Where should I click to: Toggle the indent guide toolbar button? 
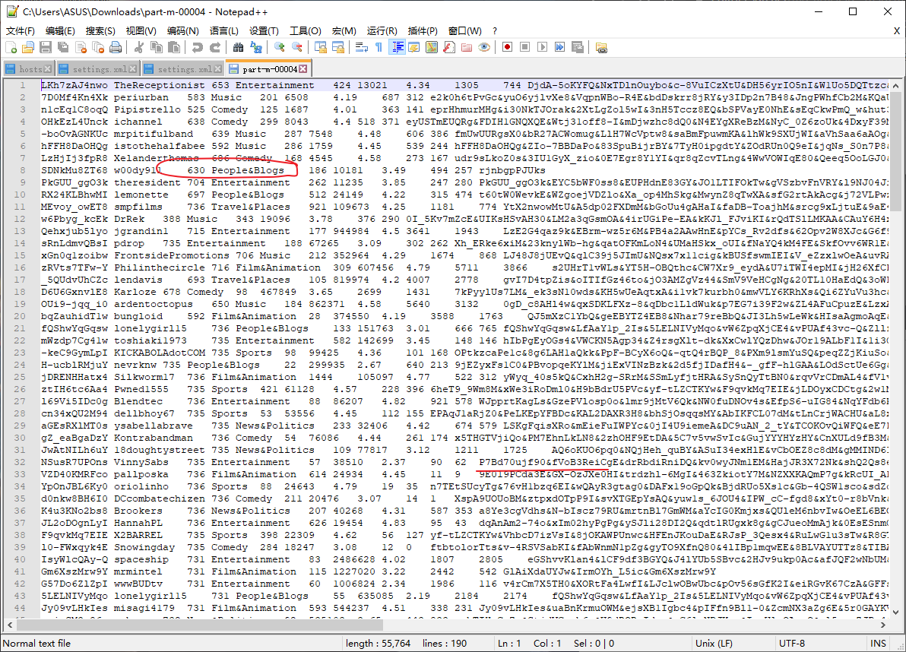tap(397, 47)
